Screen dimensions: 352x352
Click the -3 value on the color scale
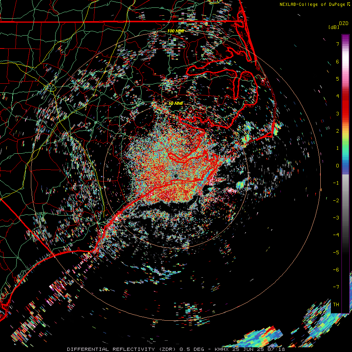point(336,218)
